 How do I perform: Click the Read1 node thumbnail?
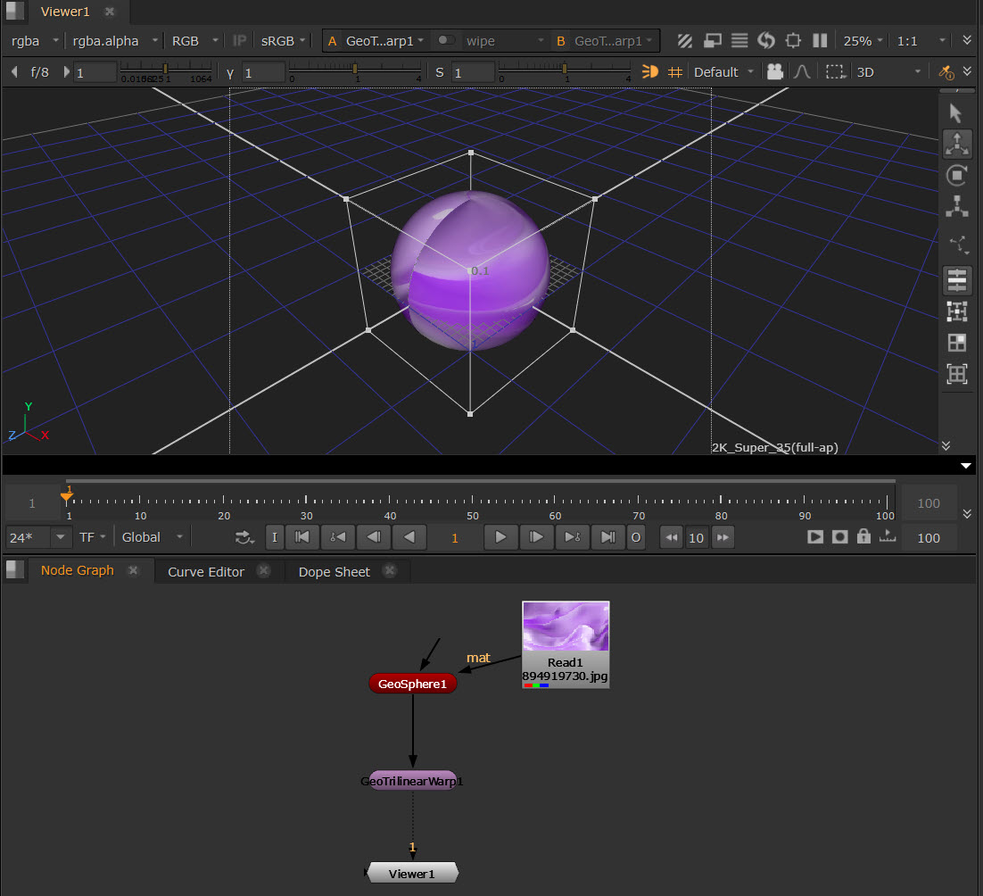566,627
